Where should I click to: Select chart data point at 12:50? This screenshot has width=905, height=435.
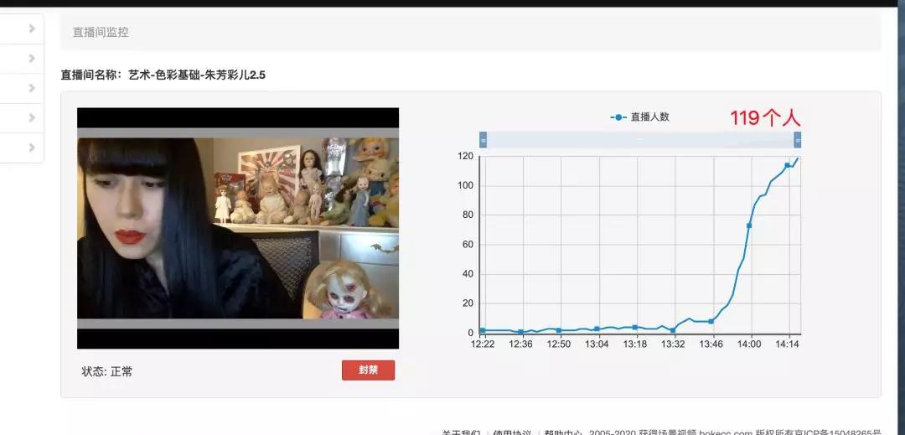559,330
